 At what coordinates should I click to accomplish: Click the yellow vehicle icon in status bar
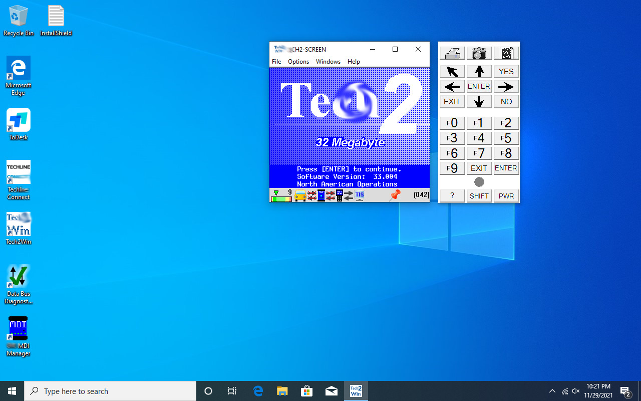click(300, 195)
